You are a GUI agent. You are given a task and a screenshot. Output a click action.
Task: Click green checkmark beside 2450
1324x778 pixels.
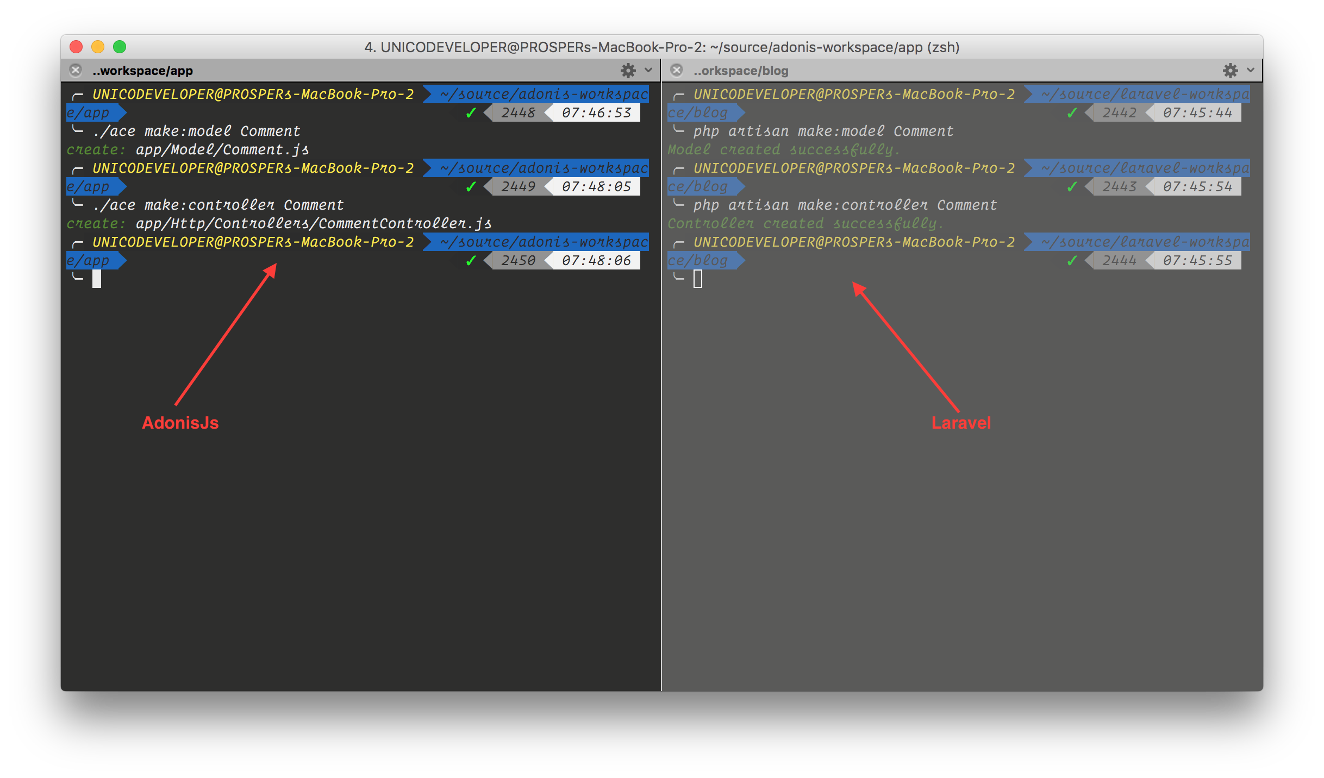(x=471, y=261)
